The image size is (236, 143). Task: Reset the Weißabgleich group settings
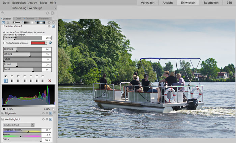[x=43, y=119]
